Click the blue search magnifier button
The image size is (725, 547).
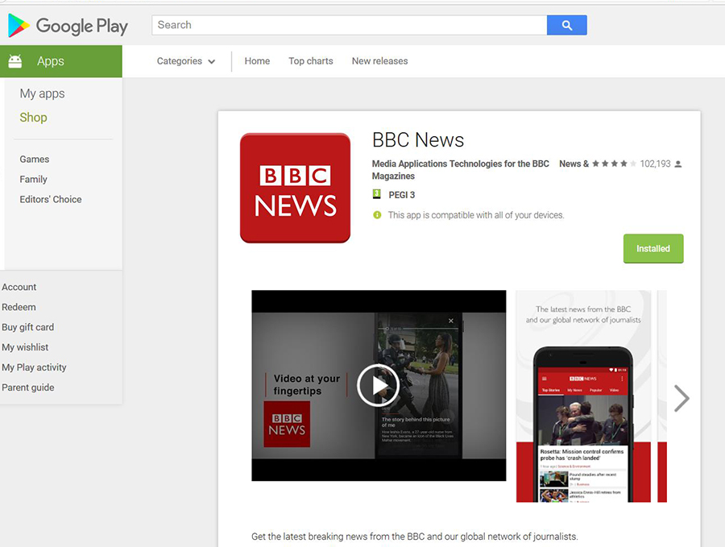(x=567, y=25)
